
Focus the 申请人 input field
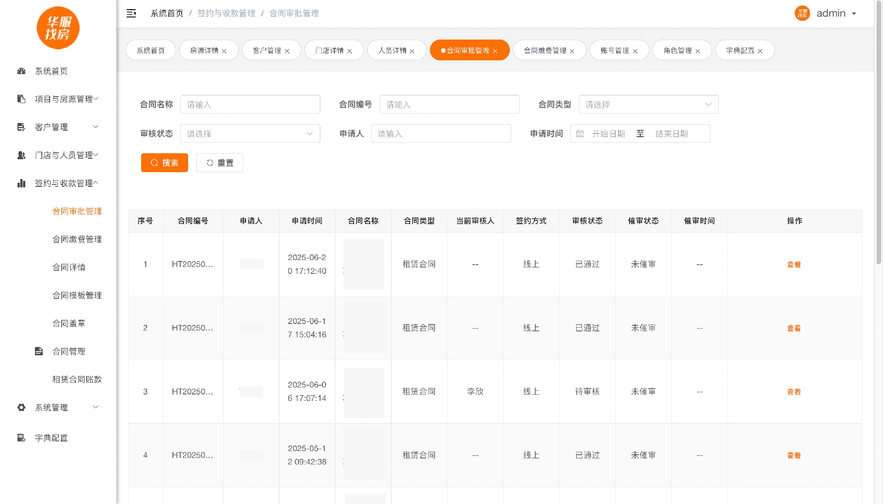click(441, 133)
